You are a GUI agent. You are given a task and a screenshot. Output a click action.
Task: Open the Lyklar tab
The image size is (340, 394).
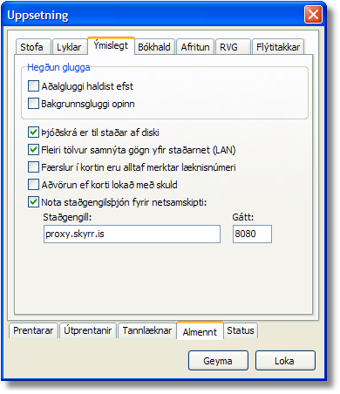[70, 47]
